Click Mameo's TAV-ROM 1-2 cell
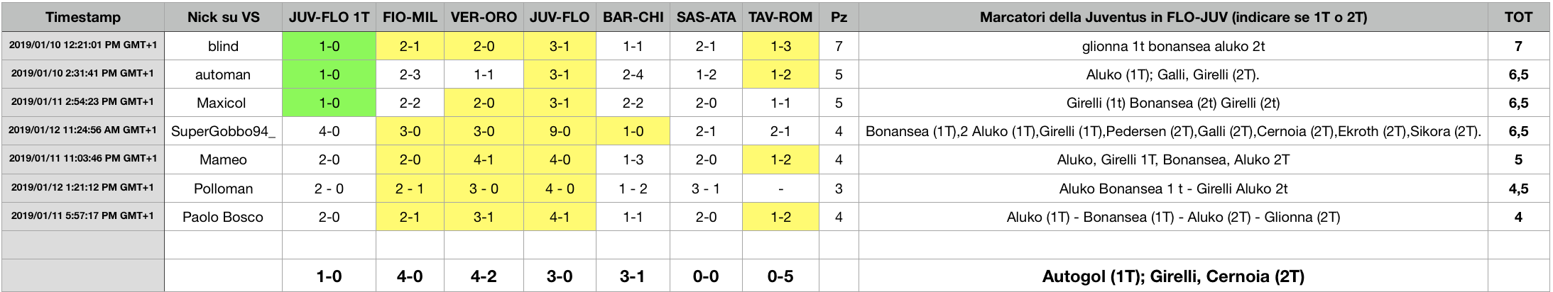Screen dimensions: 1553x292 coord(780,159)
